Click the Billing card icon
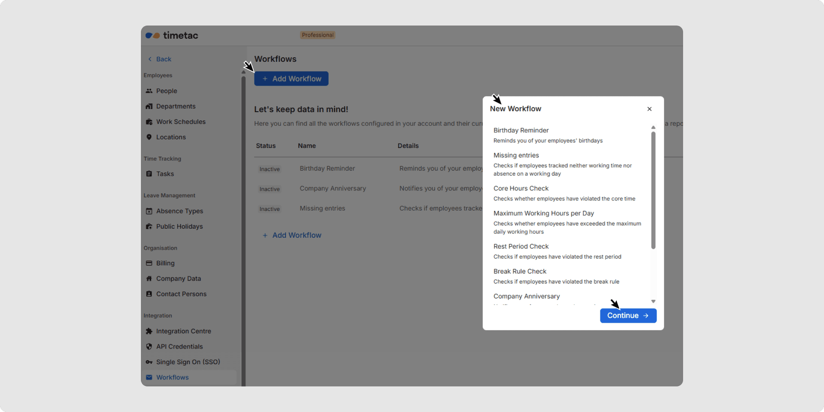 tap(149, 263)
